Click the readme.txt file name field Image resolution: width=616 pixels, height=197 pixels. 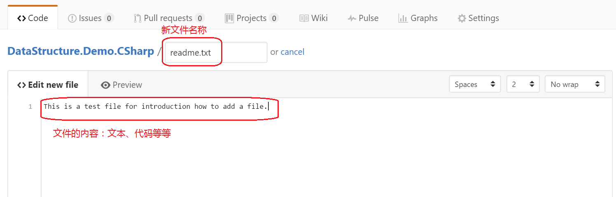(216, 53)
